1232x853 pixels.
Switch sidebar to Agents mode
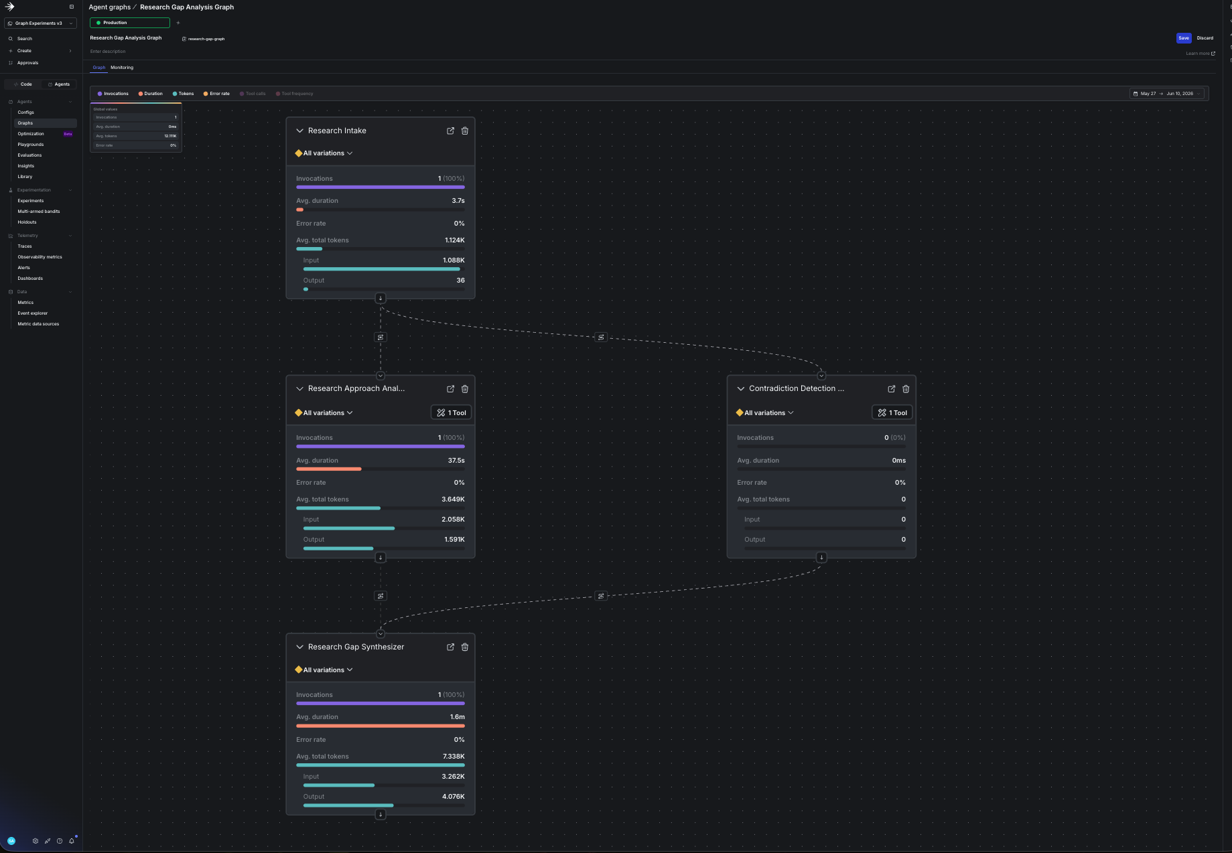click(x=59, y=84)
